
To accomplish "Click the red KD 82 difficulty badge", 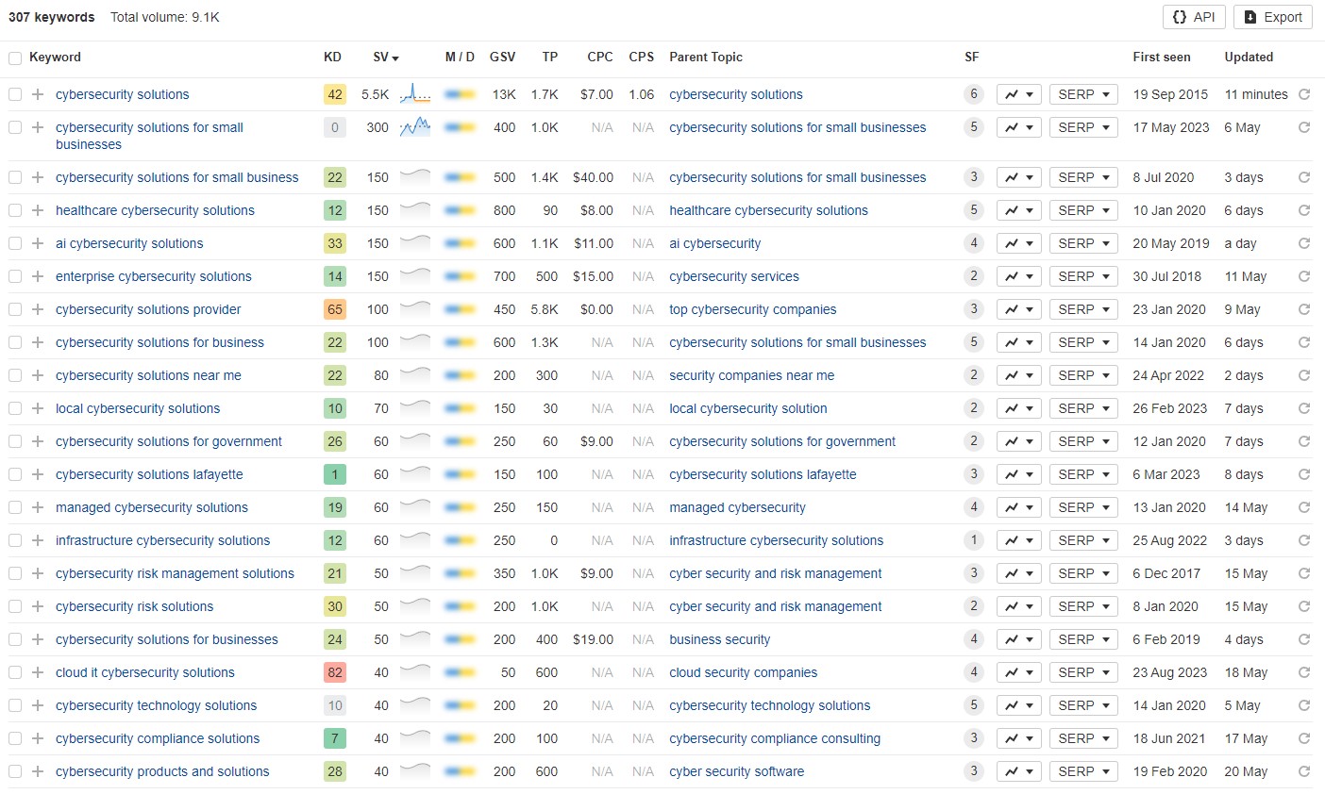I will click(x=334, y=672).
